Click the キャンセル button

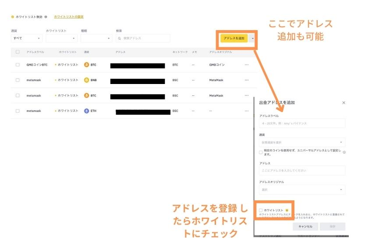tap(305, 227)
